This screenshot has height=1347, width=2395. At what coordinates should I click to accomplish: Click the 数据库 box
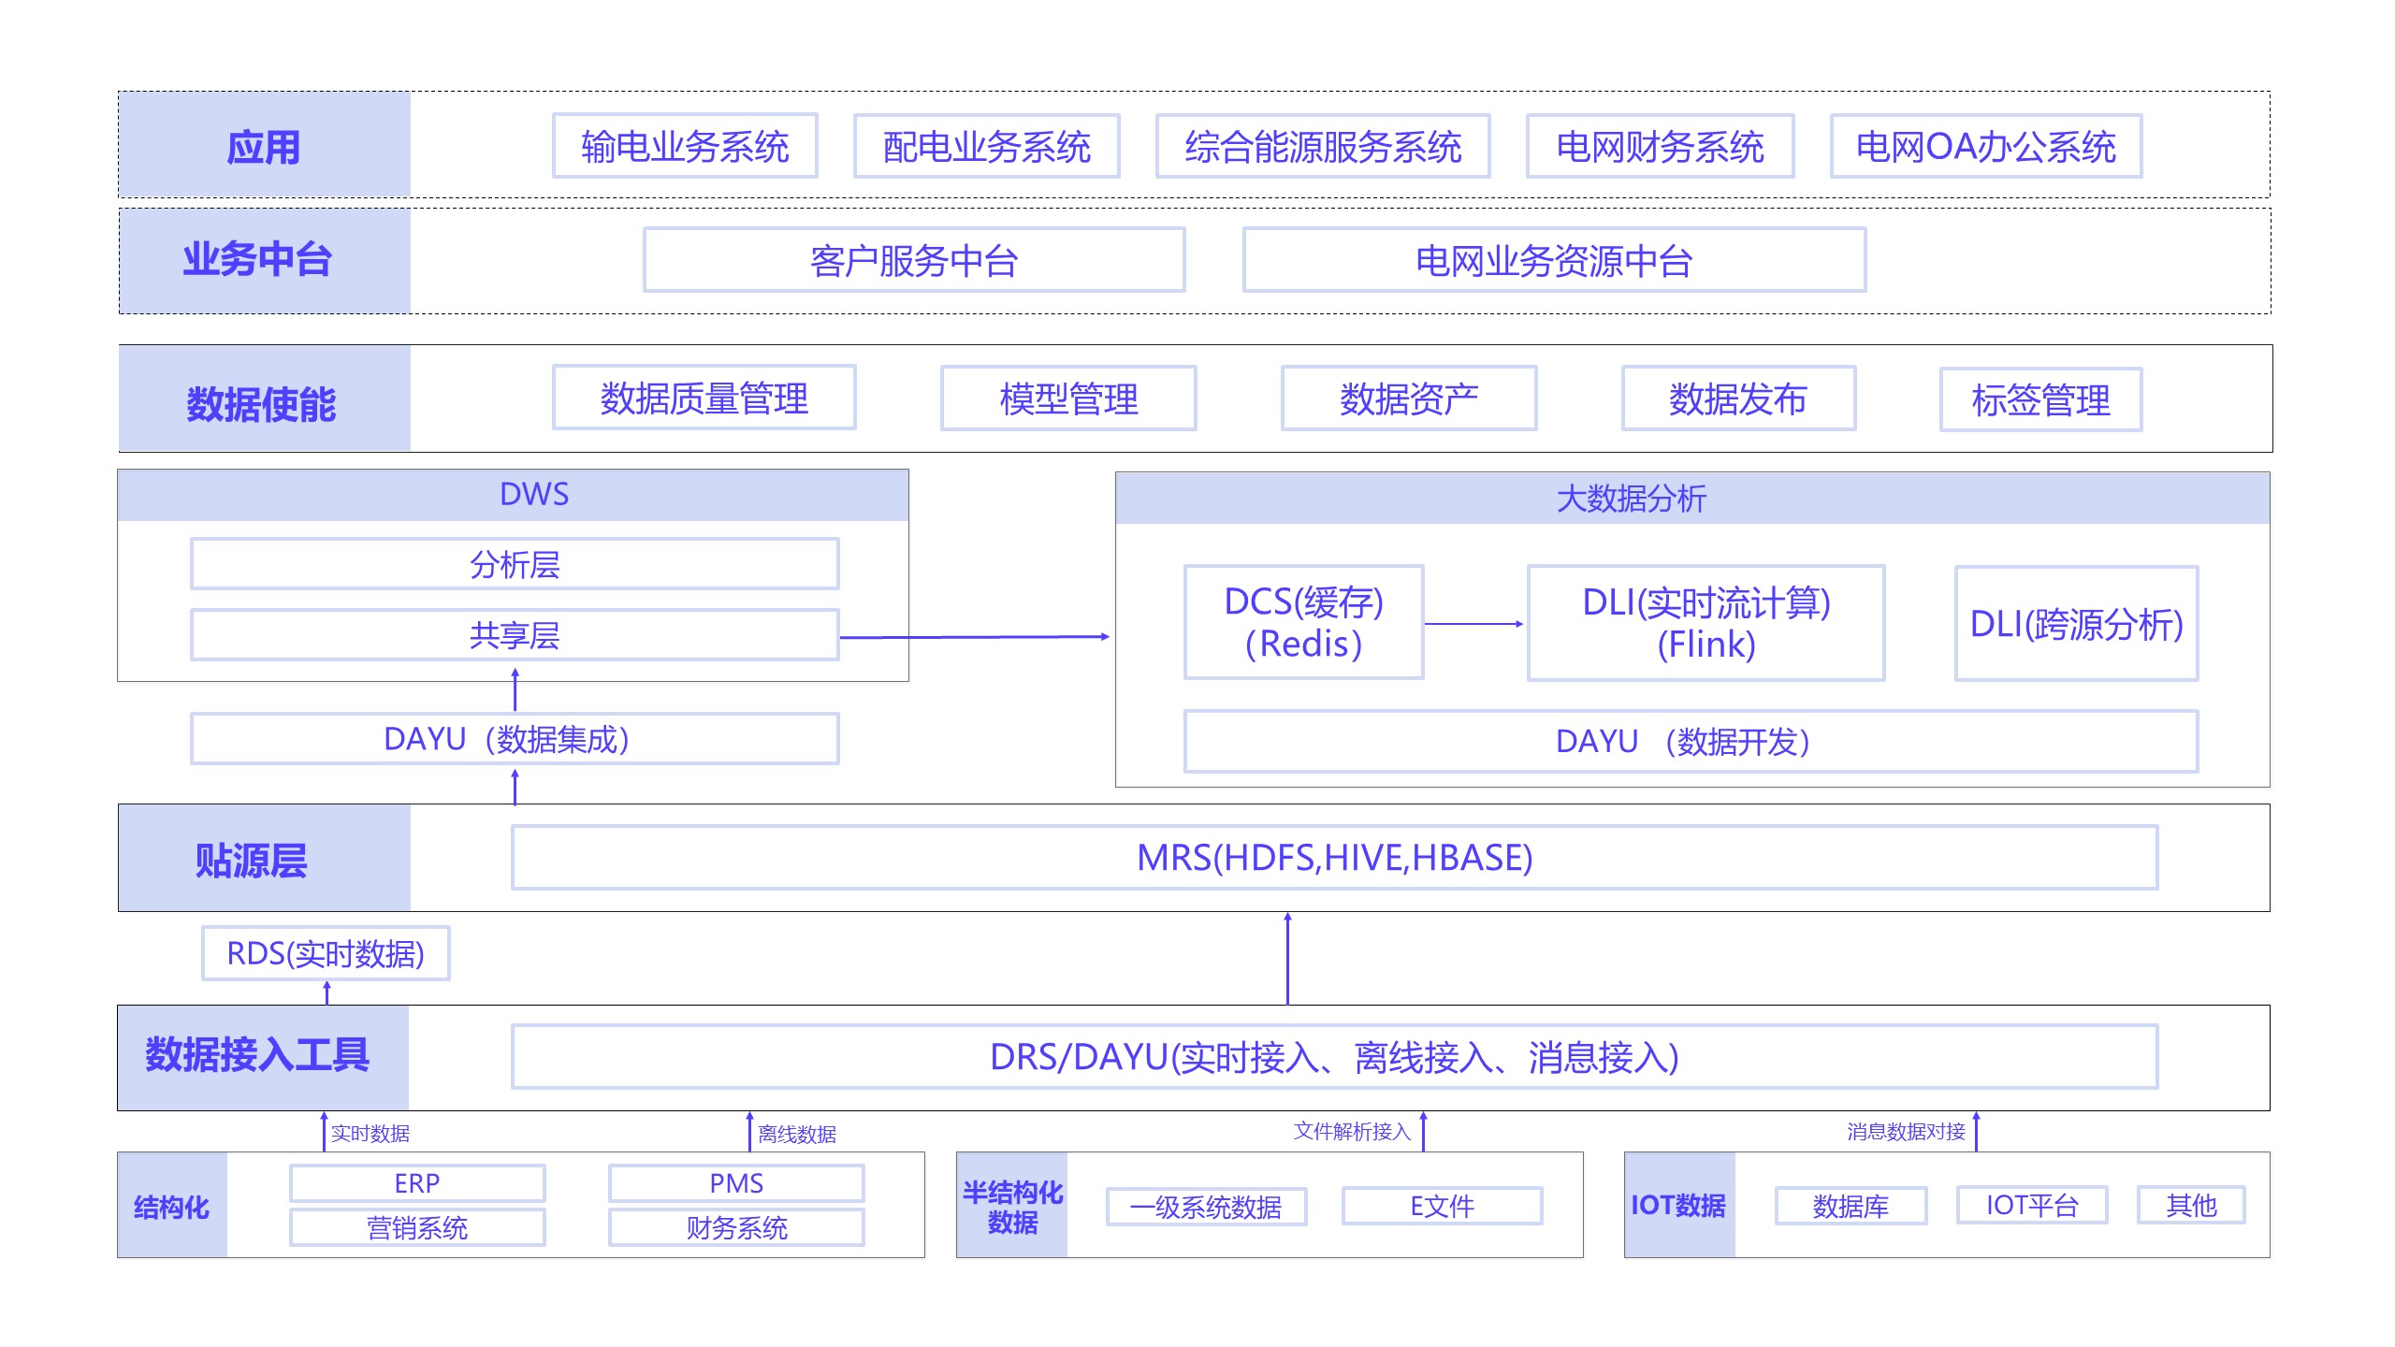1851,1206
